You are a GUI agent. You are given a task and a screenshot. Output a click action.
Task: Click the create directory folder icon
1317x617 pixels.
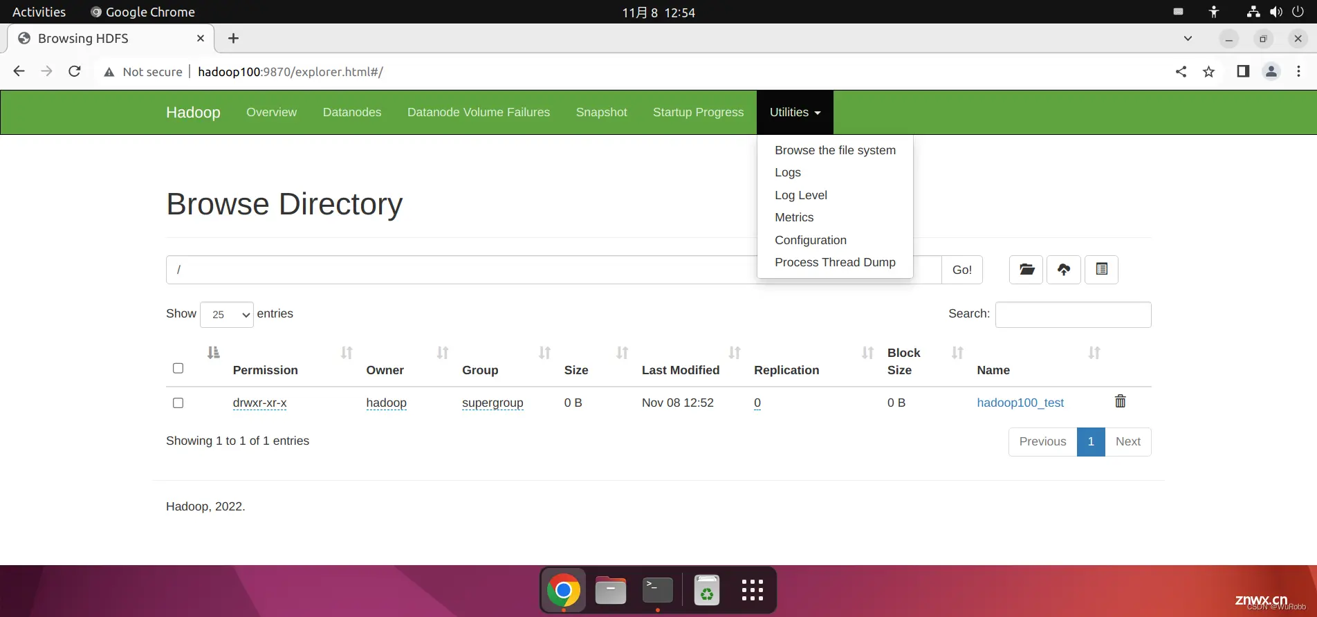(x=1026, y=270)
